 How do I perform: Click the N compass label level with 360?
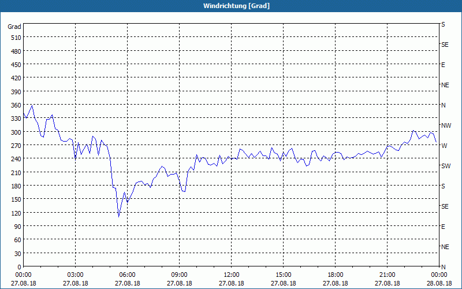point(444,105)
